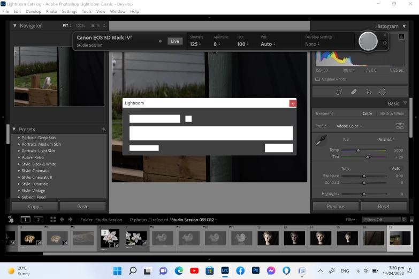Select the Crop Overlay tool icon
Viewport: 419px width, 279px height.
tap(339, 92)
